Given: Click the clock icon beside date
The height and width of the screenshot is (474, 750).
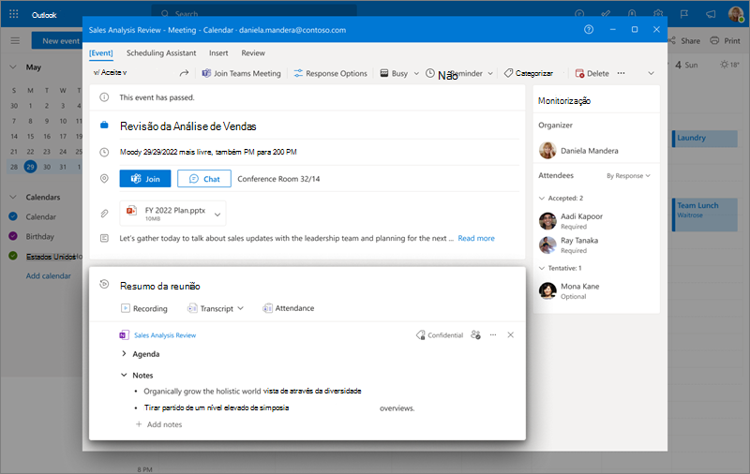Looking at the screenshot, I should [104, 152].
